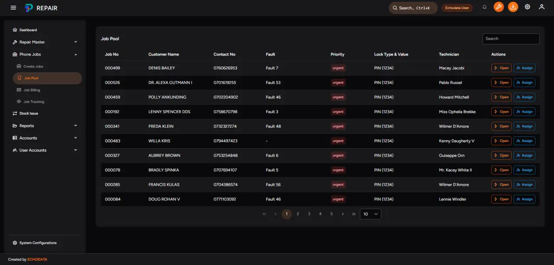Click the ECHODATA footer link
Viewport: 554px width, 265px height.
coord(37,259)
